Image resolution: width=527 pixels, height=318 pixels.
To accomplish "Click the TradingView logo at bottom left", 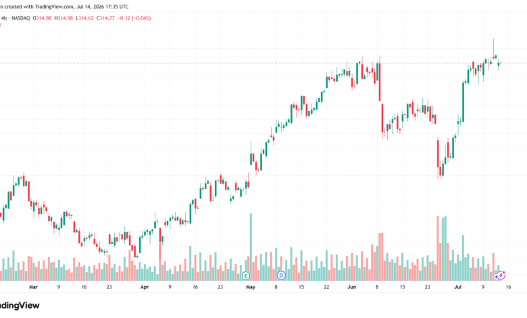I will point(18,306).
